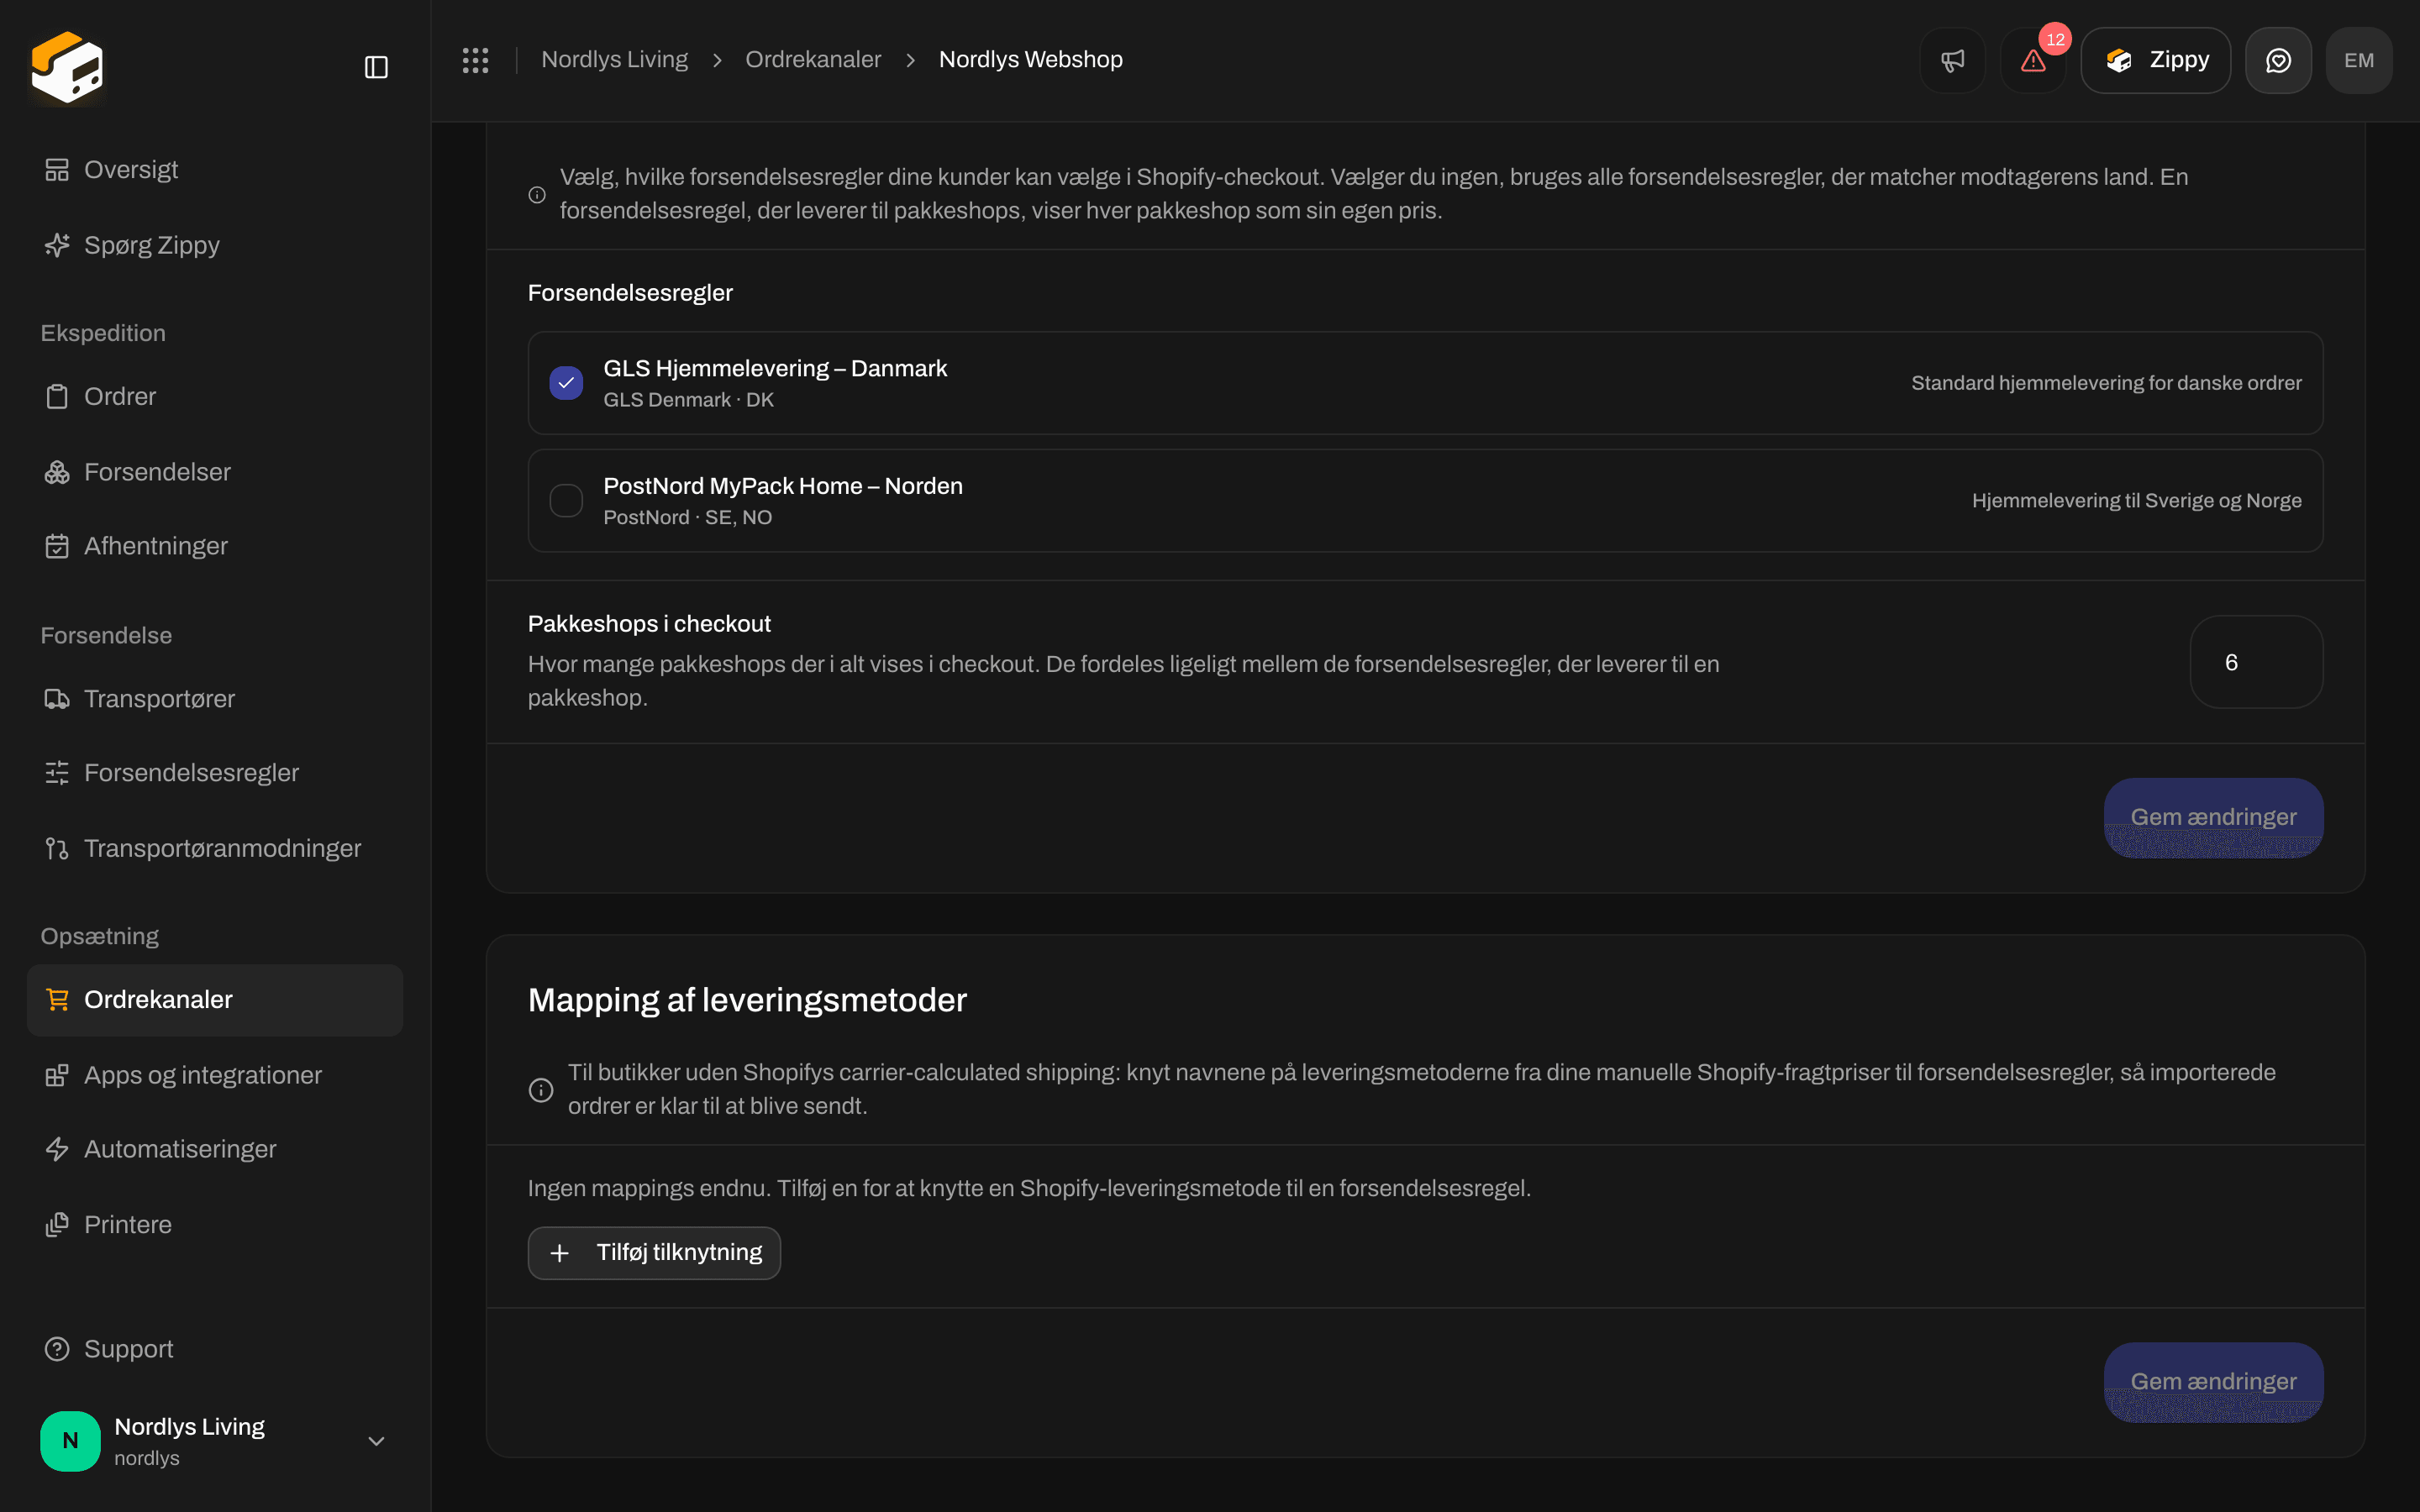Select Ordrekanaler in the sidebar

[215, 1000]
